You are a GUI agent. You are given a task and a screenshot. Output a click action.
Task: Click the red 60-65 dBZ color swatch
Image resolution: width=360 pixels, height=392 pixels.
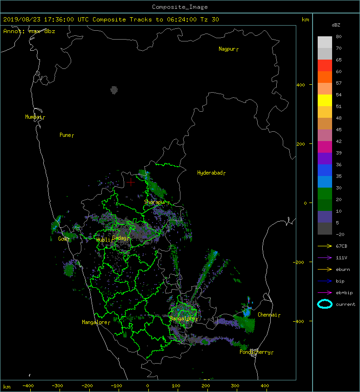point(325,66)
